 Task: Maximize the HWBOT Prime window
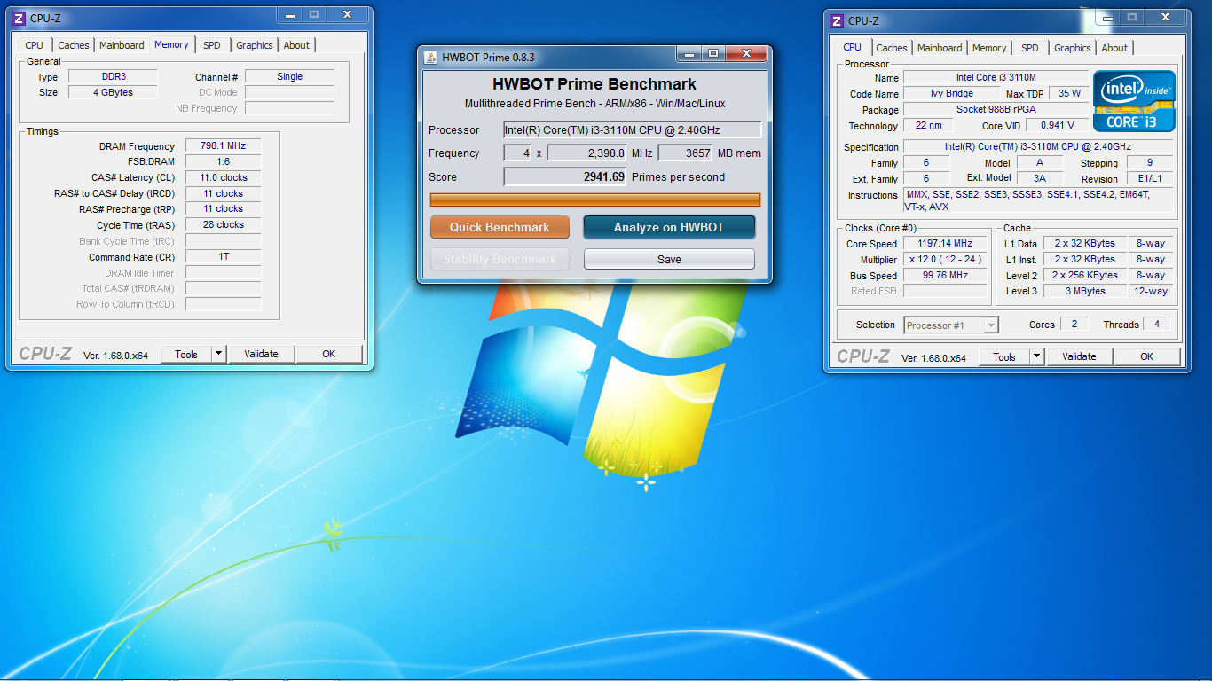(713, 53)
